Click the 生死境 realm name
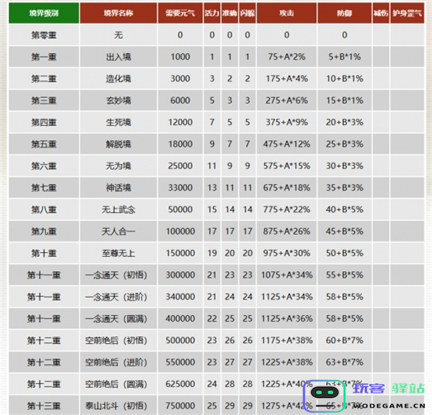This screenshot has height=415, width=432. point(118,122)
